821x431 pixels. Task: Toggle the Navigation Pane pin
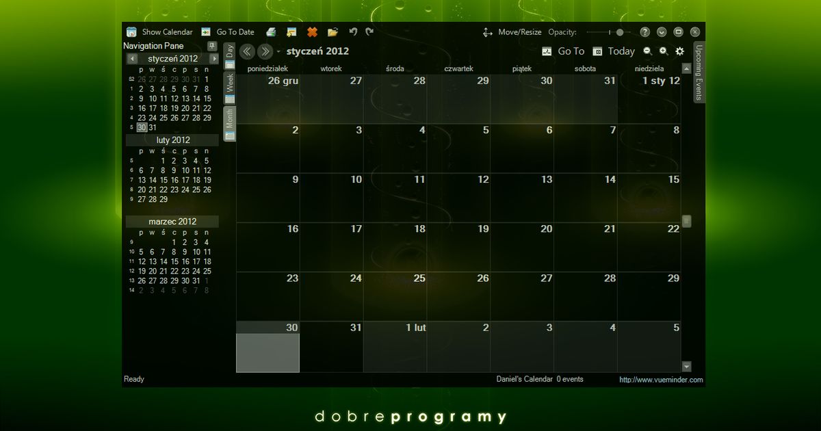212,46
